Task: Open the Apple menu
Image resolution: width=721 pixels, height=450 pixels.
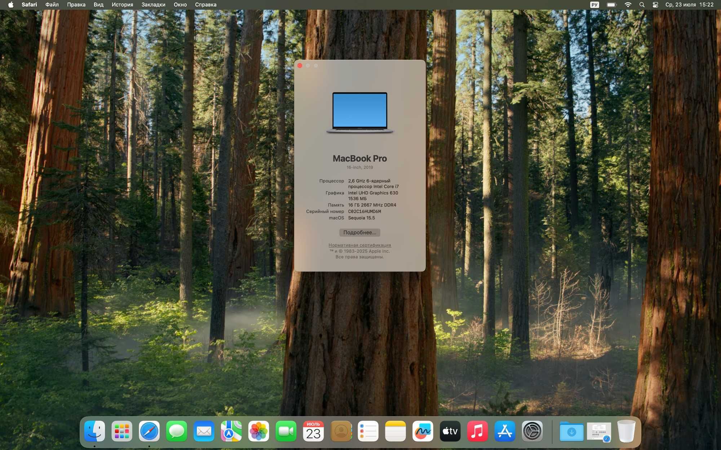Action: point(11,5)
